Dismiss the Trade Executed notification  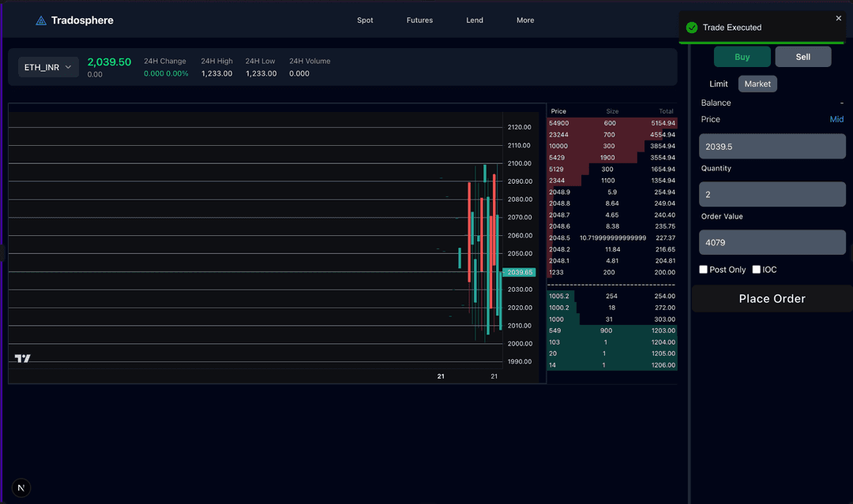[839, 18]
